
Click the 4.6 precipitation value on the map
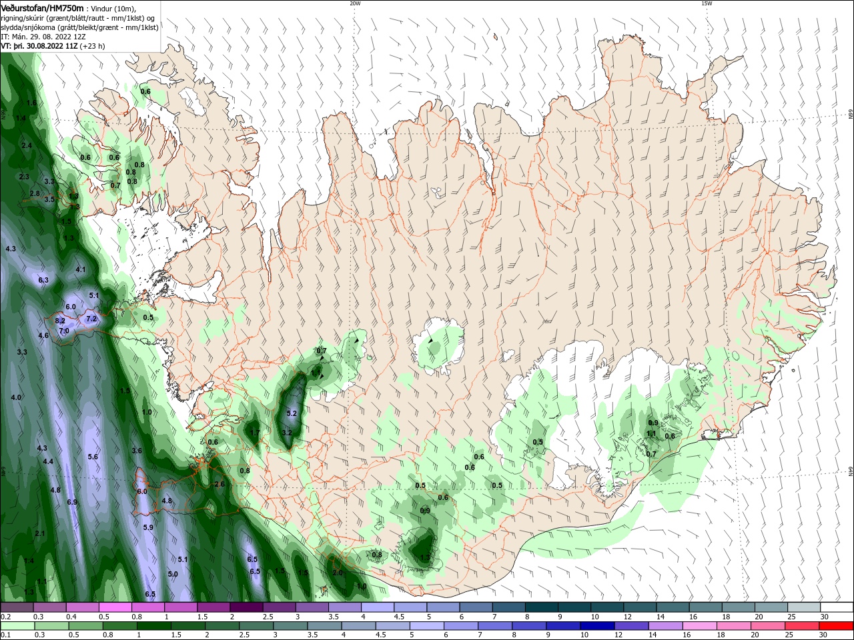43,335
